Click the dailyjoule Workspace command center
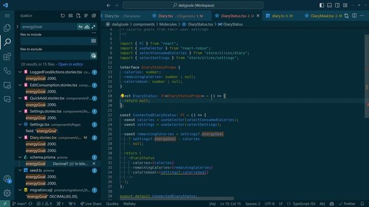369x207 pixels. point(193,5)
